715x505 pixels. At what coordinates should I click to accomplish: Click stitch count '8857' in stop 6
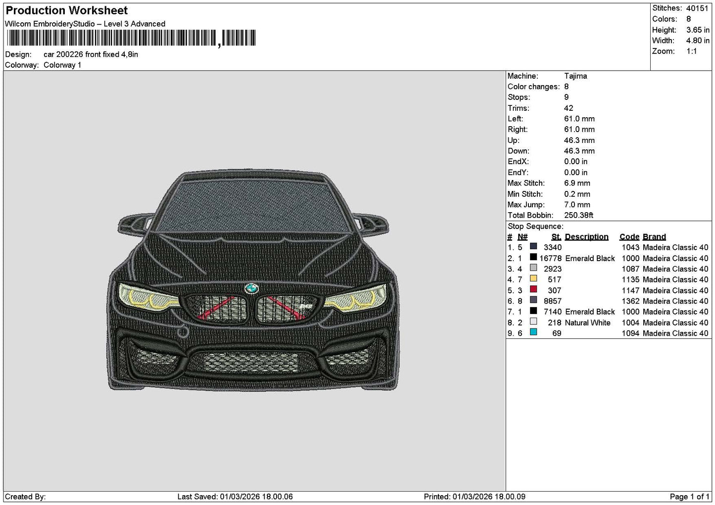pyautogui.click(x=553, y=301)
